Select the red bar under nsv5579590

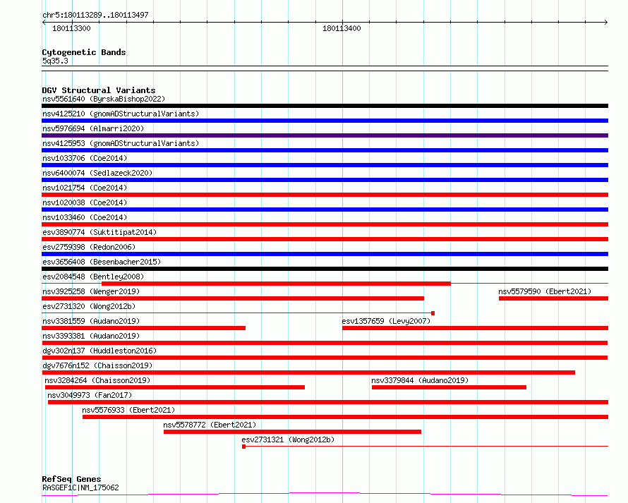(553, 298)
